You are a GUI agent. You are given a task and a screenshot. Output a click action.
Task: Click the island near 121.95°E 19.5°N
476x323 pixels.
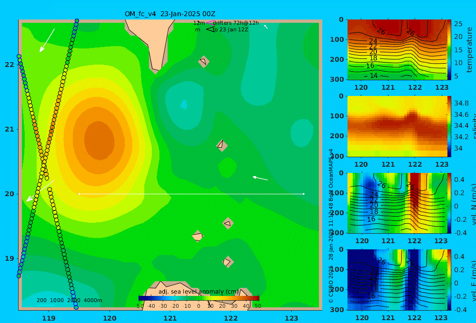pyautogui.click(x=228, y=223)
